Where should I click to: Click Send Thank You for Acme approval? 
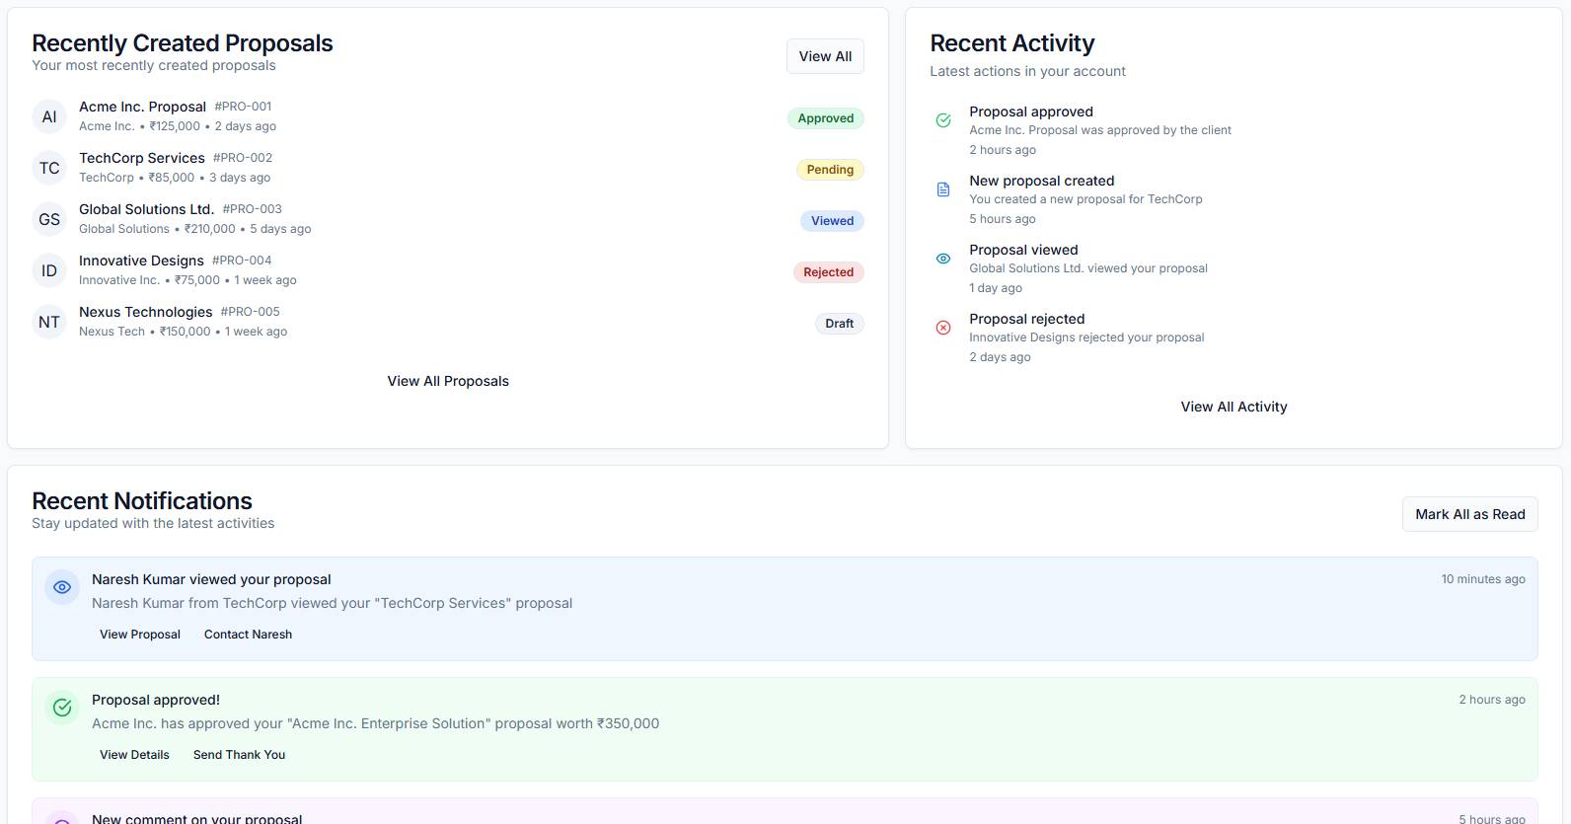coord(239,755)
